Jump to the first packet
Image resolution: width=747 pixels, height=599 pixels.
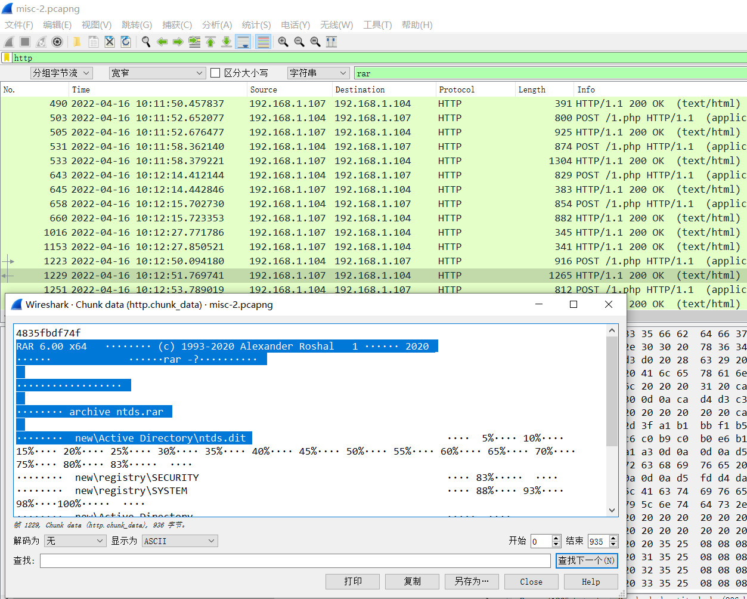point(210,42)
